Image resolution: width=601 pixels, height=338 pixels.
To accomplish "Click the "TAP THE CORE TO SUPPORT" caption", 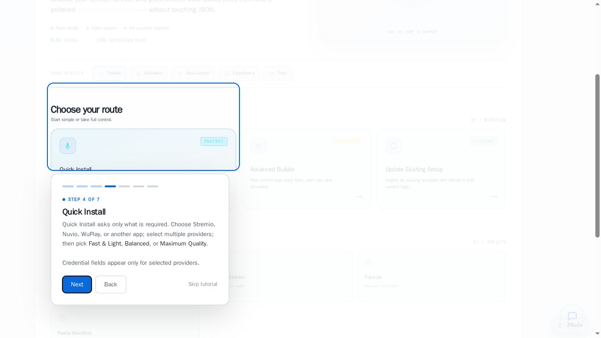I will coord(413,32).
